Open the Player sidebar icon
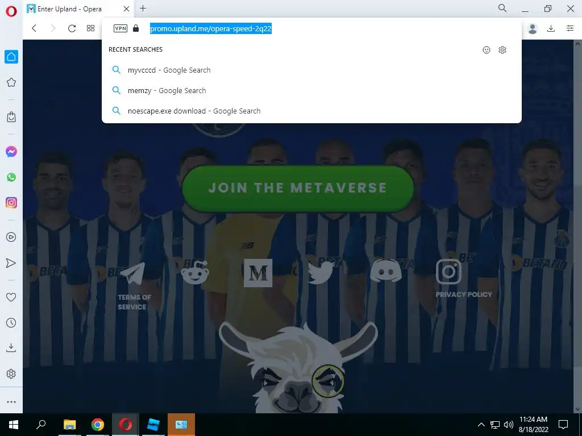Screen dimensions: 582x436 (11, 237)
